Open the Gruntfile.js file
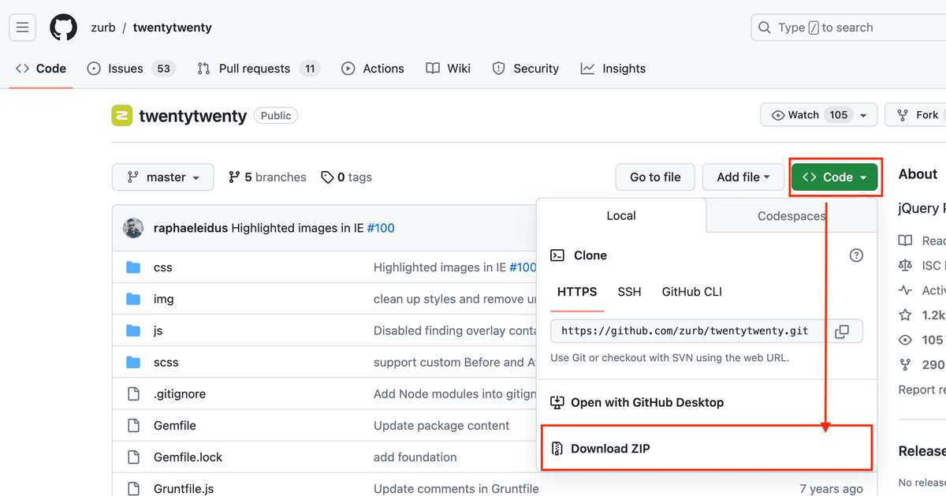The image size is (946, 496). pos(184,489)
